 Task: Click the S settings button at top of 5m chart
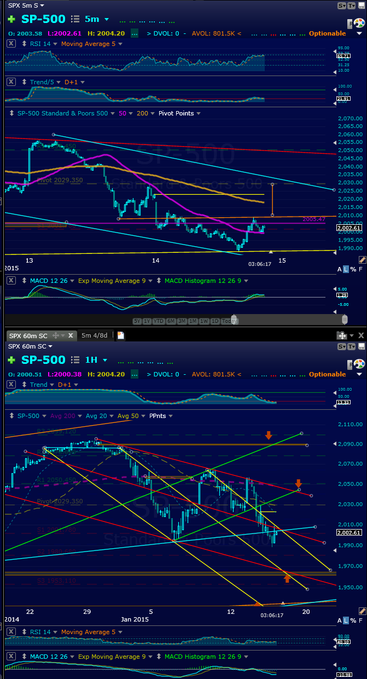point(342,5)
